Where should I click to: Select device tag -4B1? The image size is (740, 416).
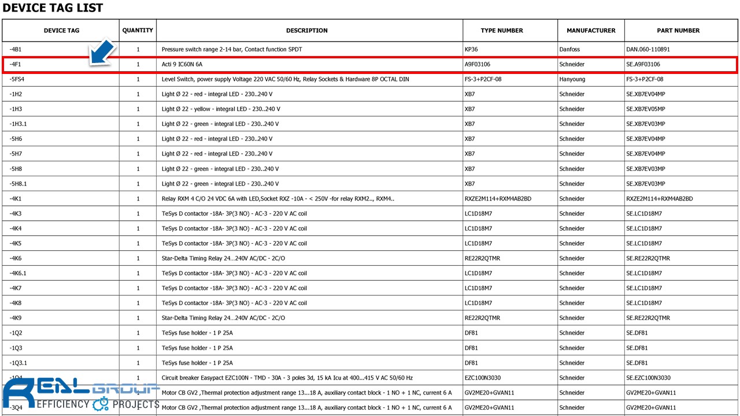(16, 50)
